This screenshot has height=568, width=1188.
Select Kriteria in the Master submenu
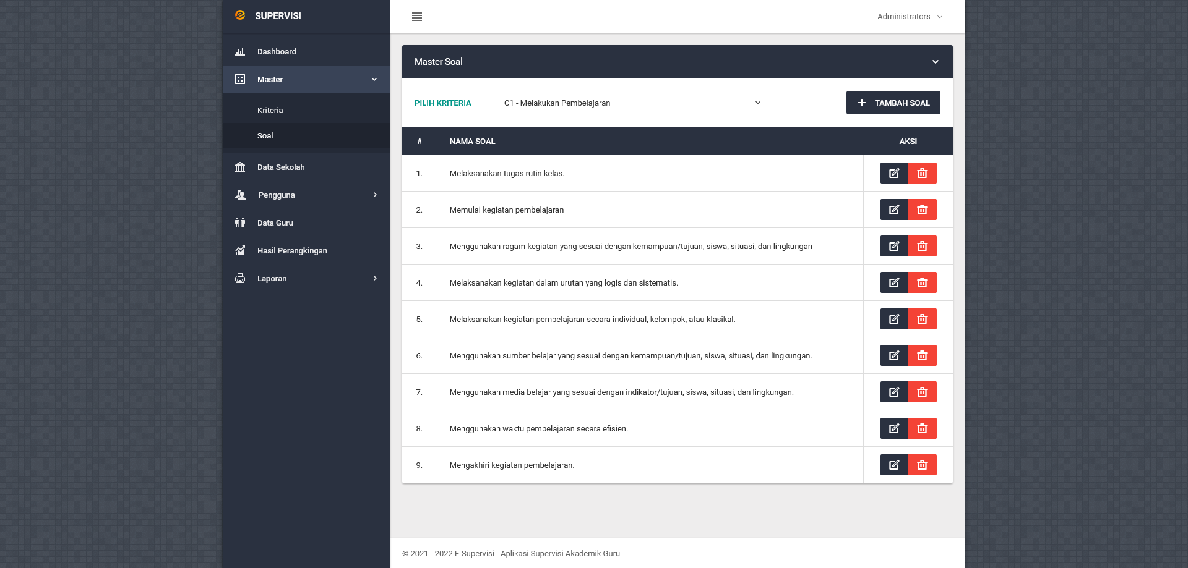tap(270, 110)
